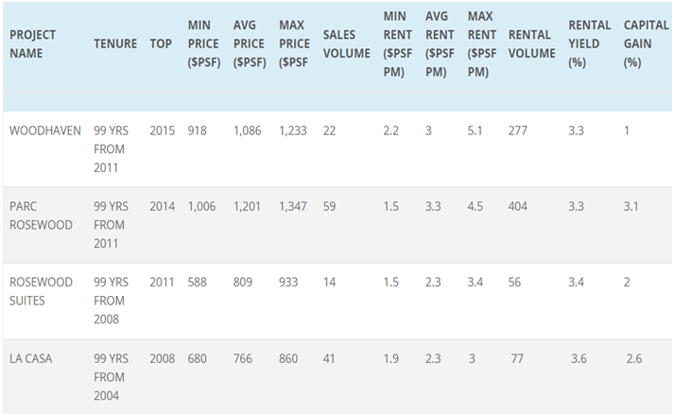674x416 pixels.
Task: Click the PROJECT NAME column header
Action: point(33,43)
